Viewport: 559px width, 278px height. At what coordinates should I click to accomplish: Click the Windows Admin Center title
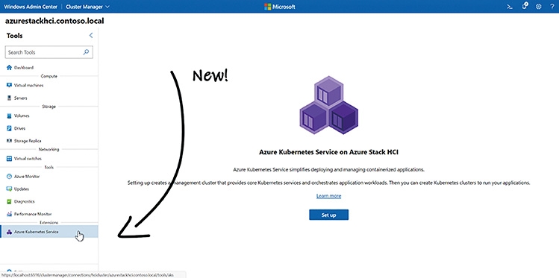(x=31, y=7)
